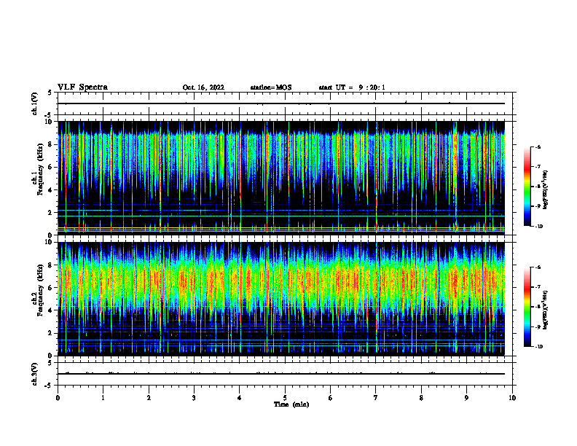
Task: Click the "station=MOS" header label
Action: point(271,87)
